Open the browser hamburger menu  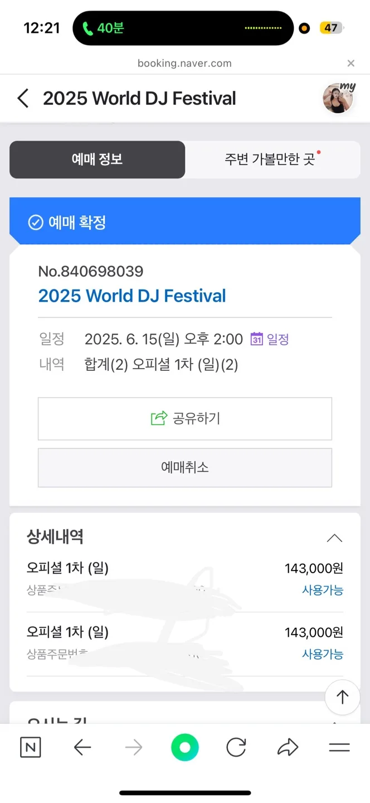click(339, 748)
